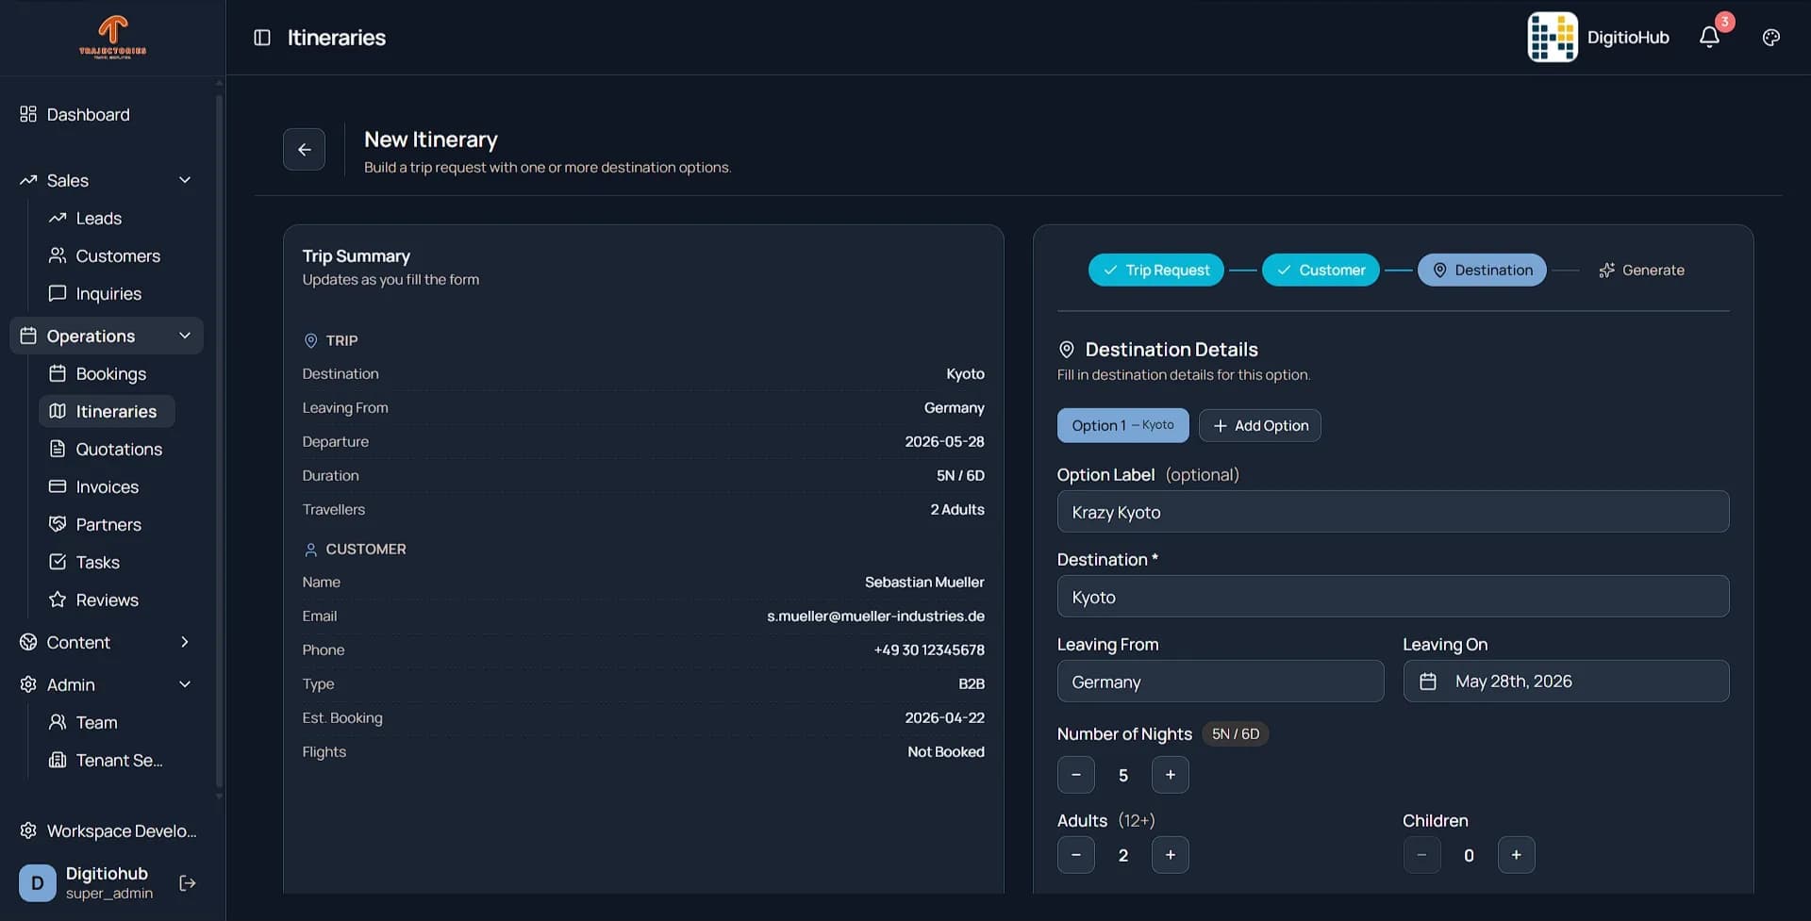Image resolution: width=1811 pixels, height=921 pixels.
Task: Focus the Option Label field
Action: click(x=1393, y=512)
